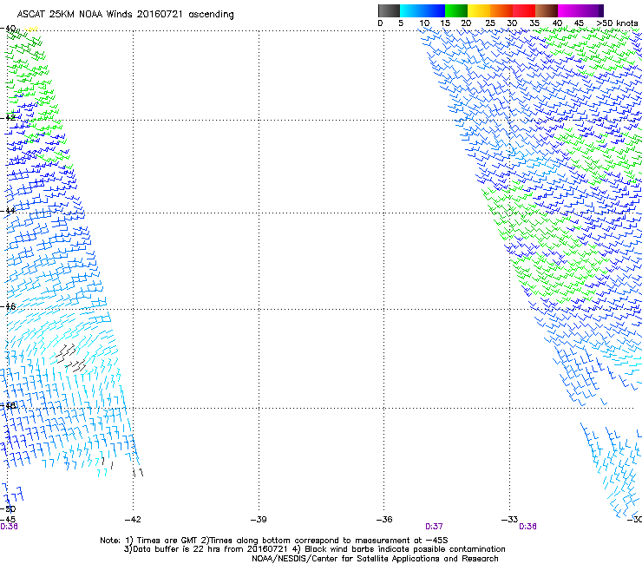The height and width of the screenshot is (564, 642).
Task: Click the gray 0-5 knots color segment
Action: pos(389,10)
